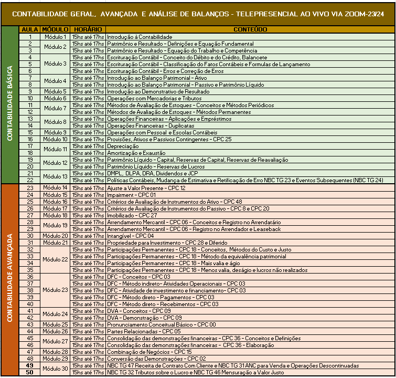Screen dimensions: 396x378
Task: Click 'NBC TG 32 Tributos sobre o Lucro' row content
Action: pos(250,372)
